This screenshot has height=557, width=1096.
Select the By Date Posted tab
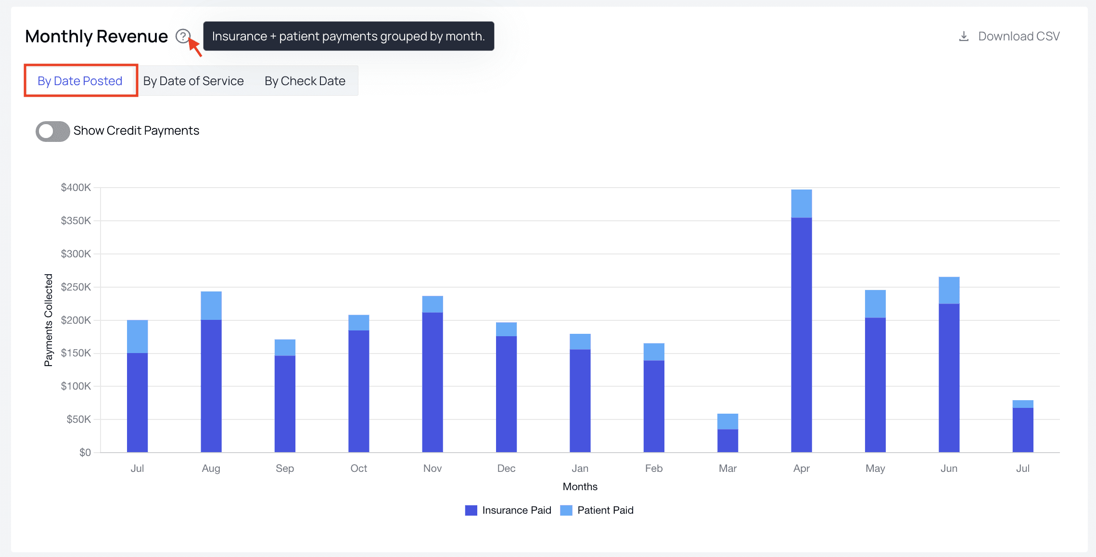pyautogui.click(x=80, y=81)
